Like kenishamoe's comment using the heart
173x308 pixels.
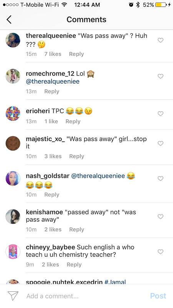click(160, 217)
